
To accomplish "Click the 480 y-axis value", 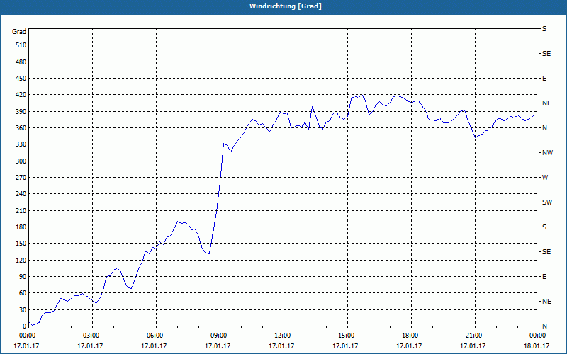I will click(x=21, y=62).
